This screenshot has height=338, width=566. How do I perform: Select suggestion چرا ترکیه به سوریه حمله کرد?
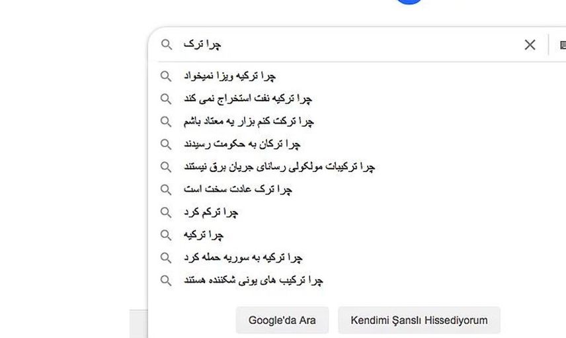pos(243,257)
